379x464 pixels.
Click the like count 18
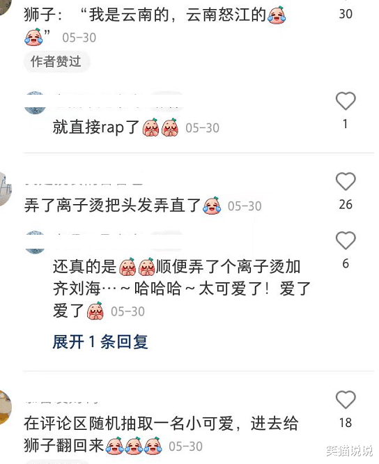346,423
